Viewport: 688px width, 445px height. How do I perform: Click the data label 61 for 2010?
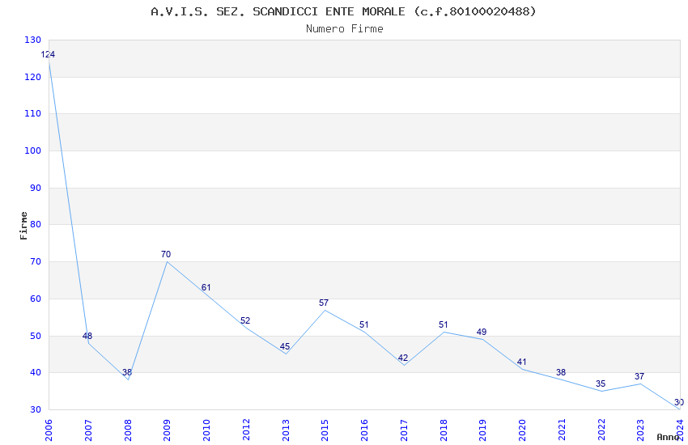click(x=206, y=287)
